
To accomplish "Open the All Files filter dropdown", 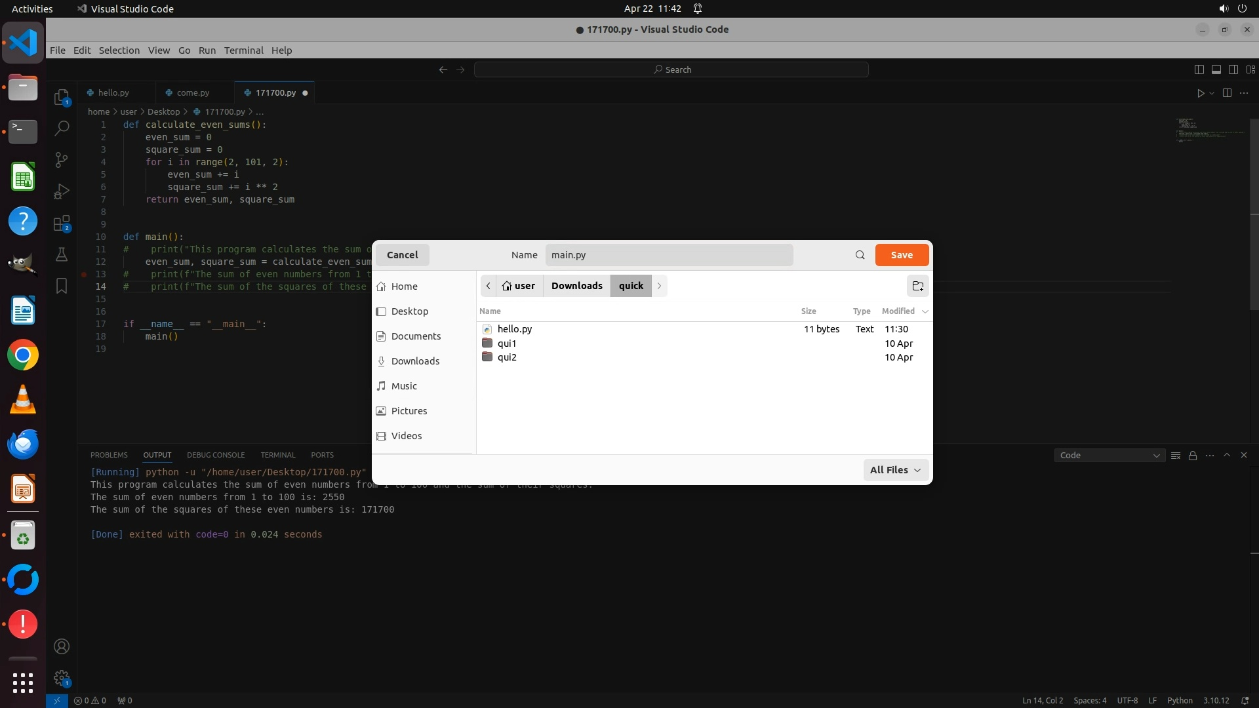I will pyautogui.click(x=895, y=470).
